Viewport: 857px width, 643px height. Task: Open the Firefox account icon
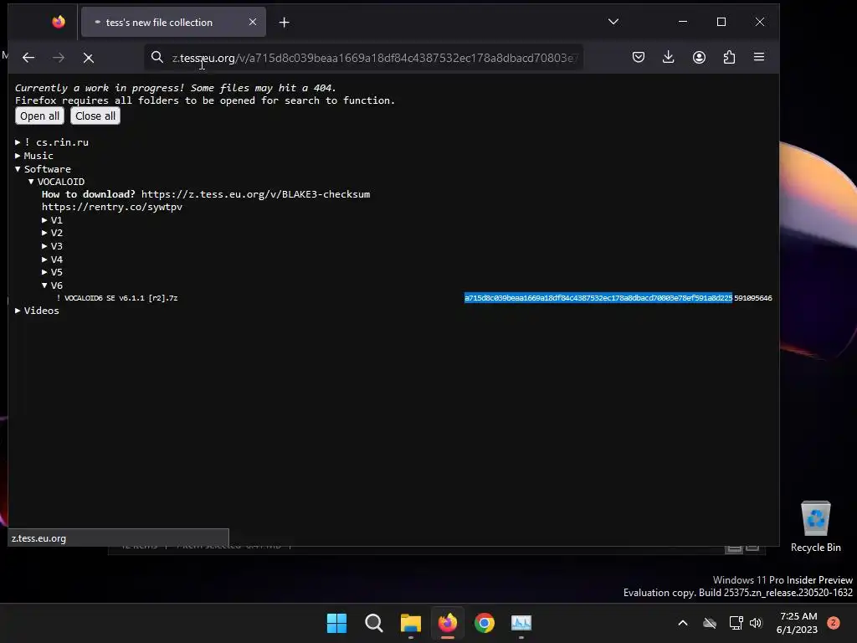(699, 58)
